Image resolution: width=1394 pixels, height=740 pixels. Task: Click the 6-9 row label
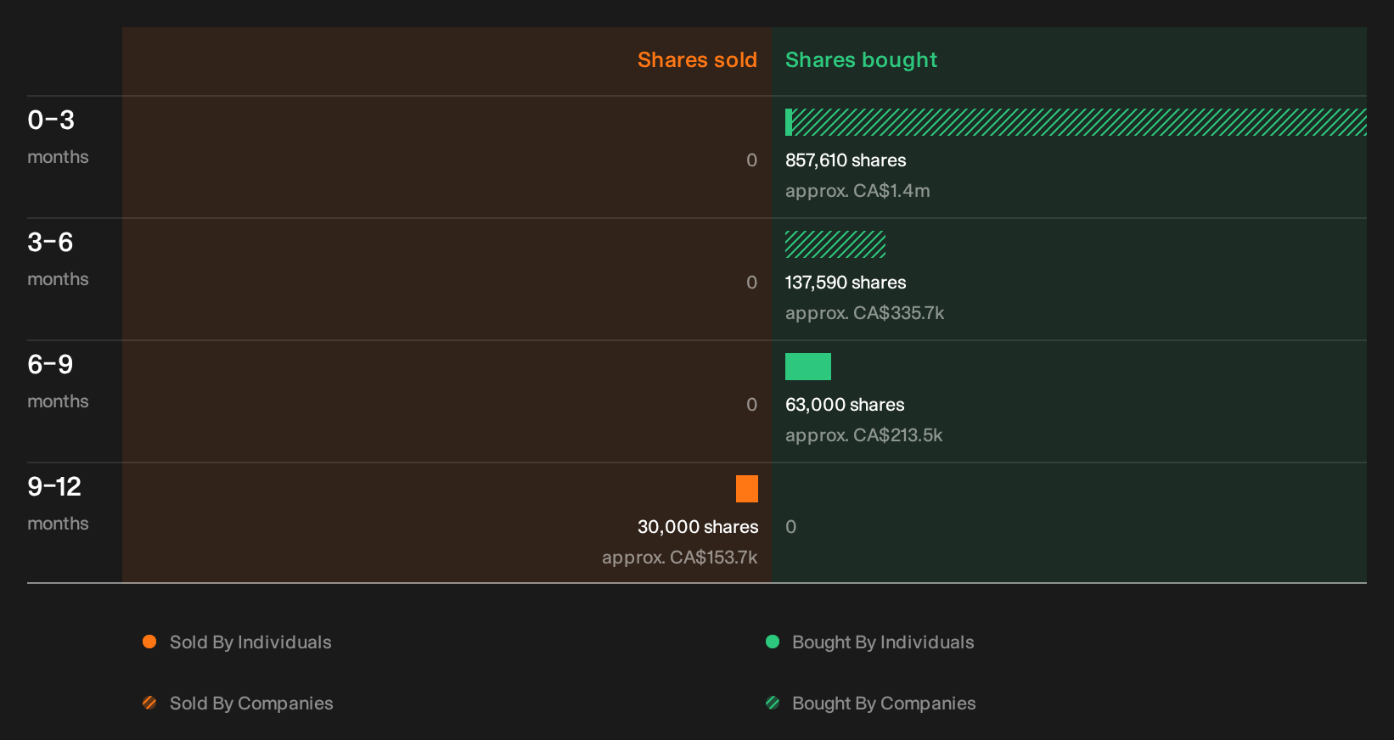pyautogui.click(x=50, y=365)
